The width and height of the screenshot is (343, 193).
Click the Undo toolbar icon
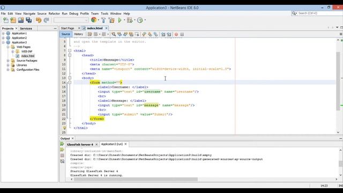(x=39, y=20)
